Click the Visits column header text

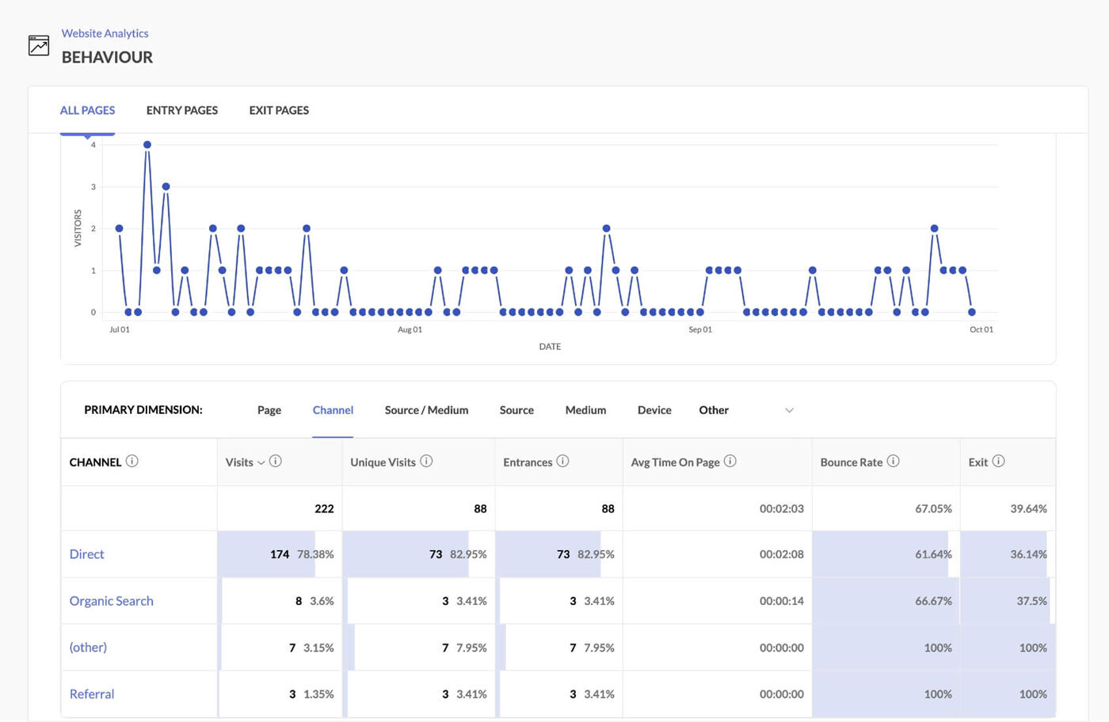tap(239, 462)
